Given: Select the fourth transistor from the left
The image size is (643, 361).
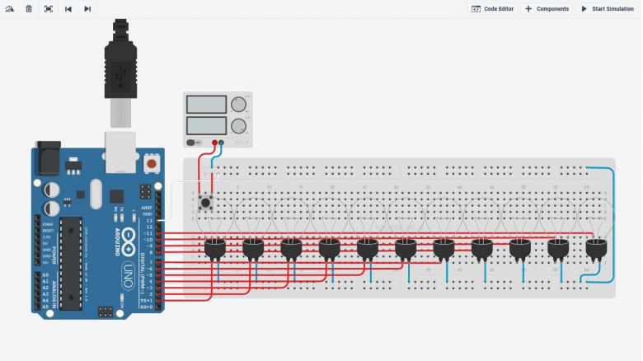Looking at the screenshot, I should tap(329, 250).
